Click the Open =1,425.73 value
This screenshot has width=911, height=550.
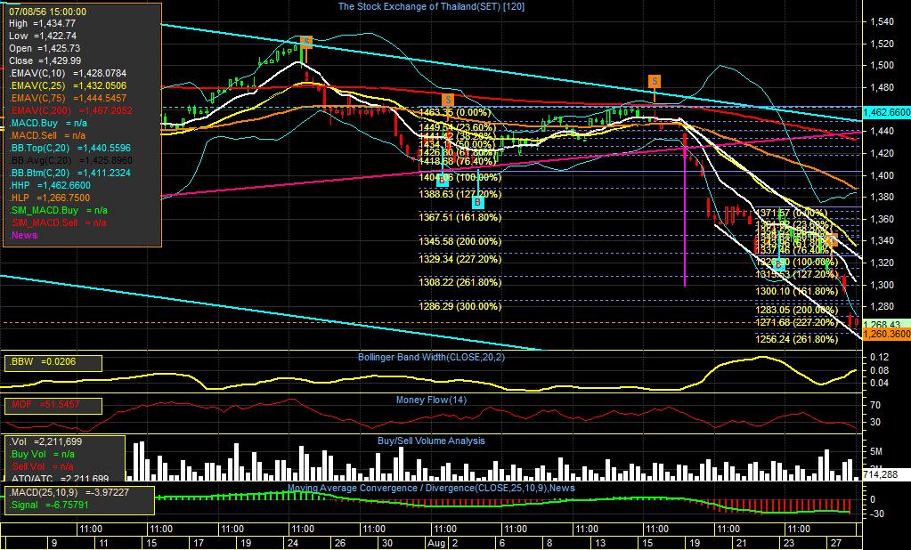tap(45, 49)
